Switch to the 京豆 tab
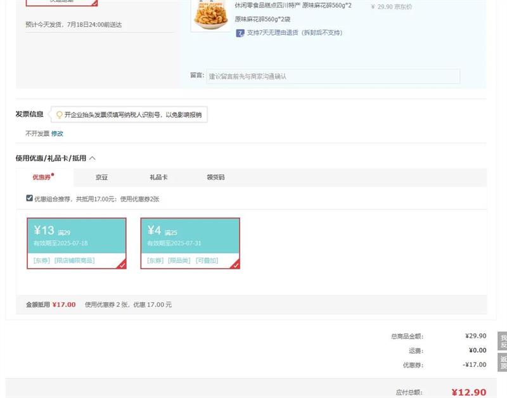 tap(101, 177)
